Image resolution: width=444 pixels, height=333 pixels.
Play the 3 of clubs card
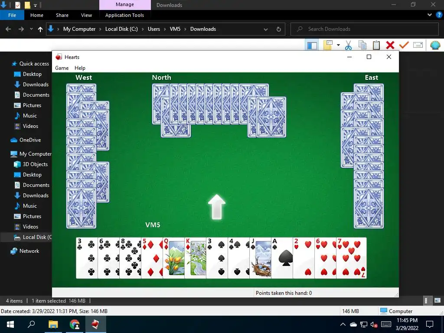coord(87,258)
